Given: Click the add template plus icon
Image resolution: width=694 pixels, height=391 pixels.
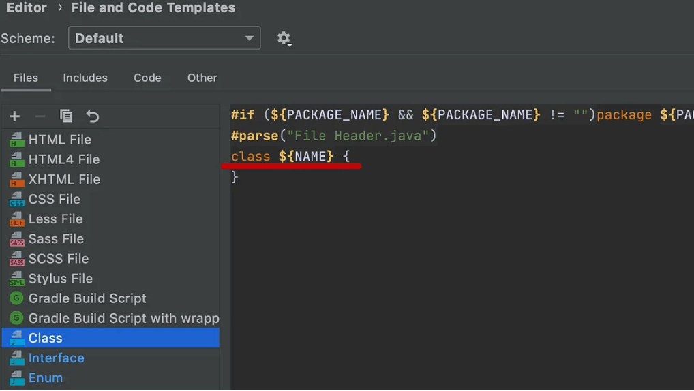Looking at the screenshot, I should [x=14, y=116].
